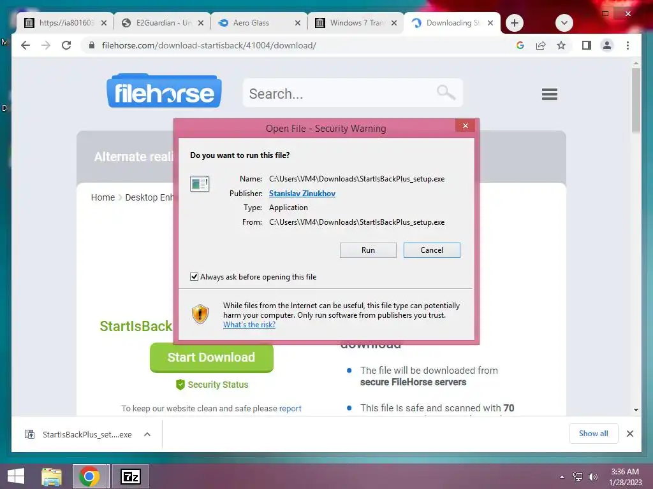Switch to the Windows 7 Tran tab
This screenshot has height=489, width=653.
356,23
